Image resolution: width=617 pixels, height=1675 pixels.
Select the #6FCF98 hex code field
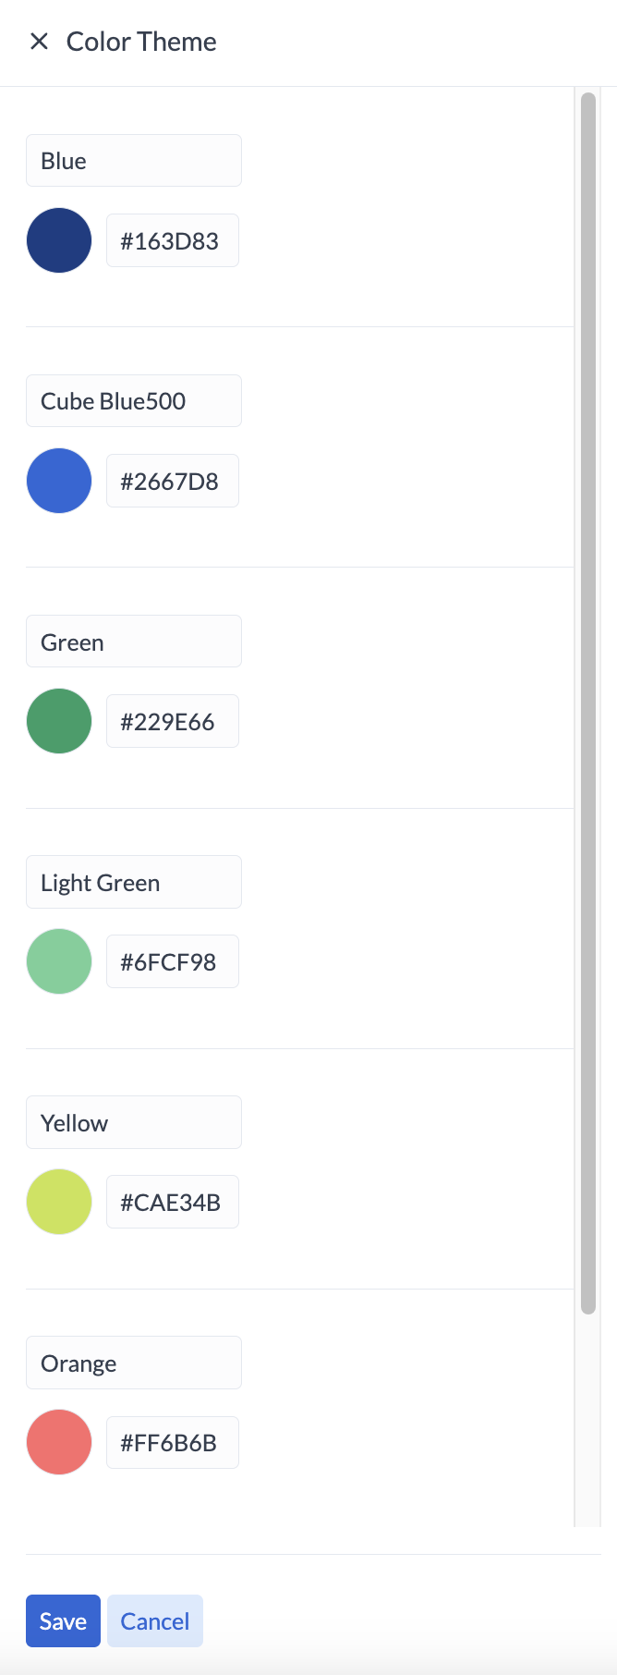[173, 961]
